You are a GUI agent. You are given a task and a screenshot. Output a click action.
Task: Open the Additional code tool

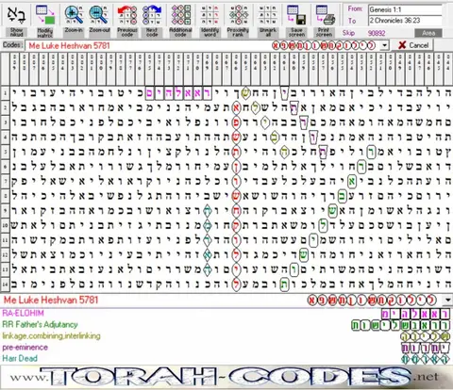click(181, 15)
